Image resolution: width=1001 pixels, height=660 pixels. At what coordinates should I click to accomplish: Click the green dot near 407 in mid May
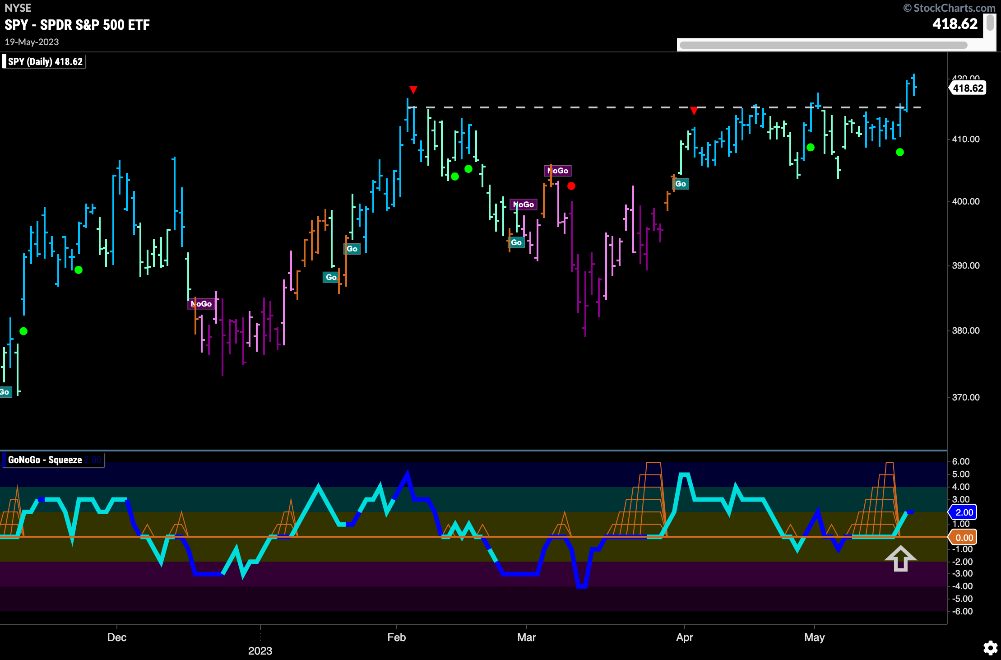[x=900, y=152]
